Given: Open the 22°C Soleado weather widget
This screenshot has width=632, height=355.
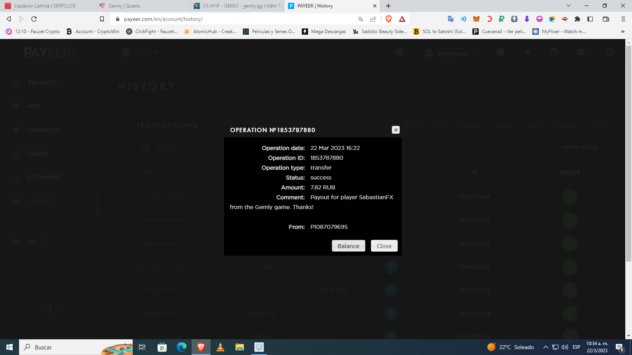Looking at the screenshot, I should click(511, 347).
